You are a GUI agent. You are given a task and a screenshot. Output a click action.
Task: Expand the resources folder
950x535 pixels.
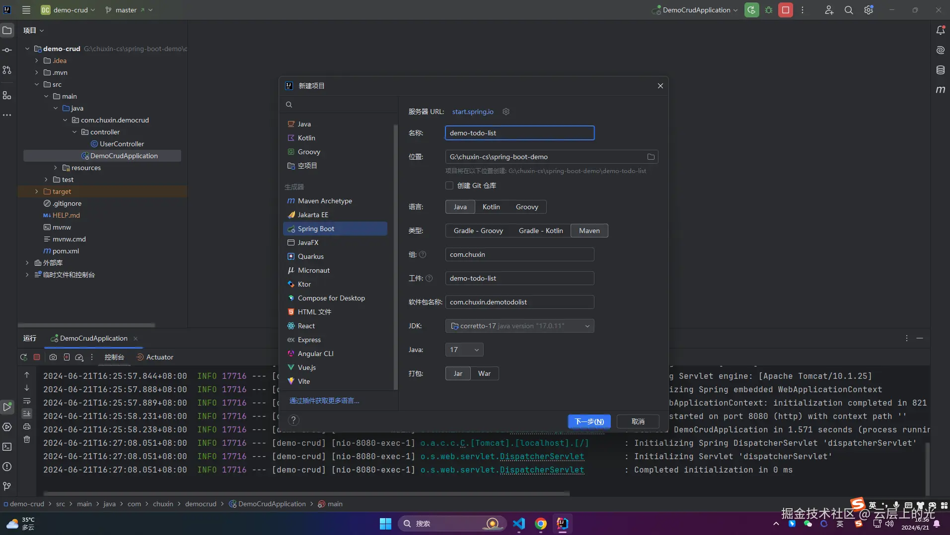click(55, 168)
